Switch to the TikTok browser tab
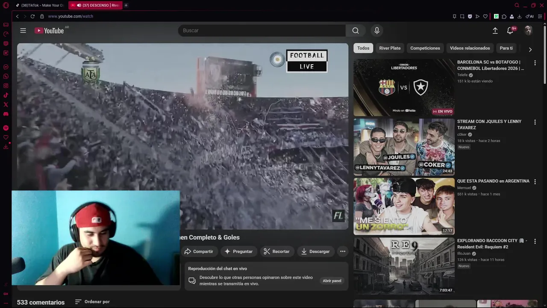The image size is (547, 308). click(x=40, y=5)
